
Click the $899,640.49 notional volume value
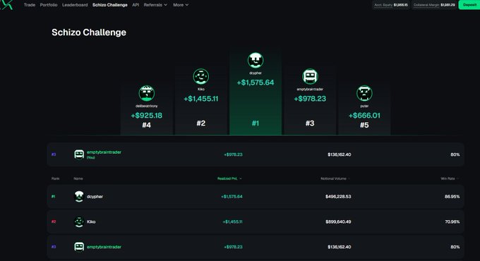[338, 221]
